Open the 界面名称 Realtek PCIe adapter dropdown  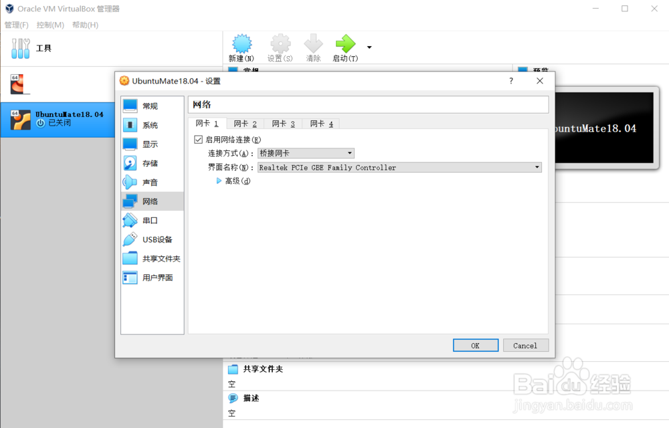tap(400, 168)
